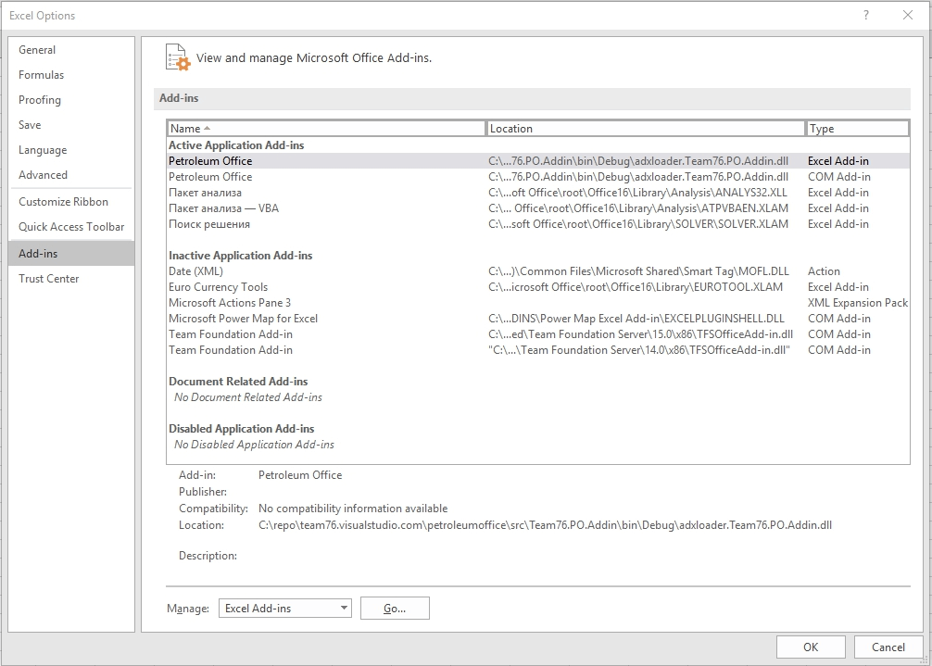This screenshot has width=932, height=666.
Task: Click the Help question mark button
Action: coord(866,15)
